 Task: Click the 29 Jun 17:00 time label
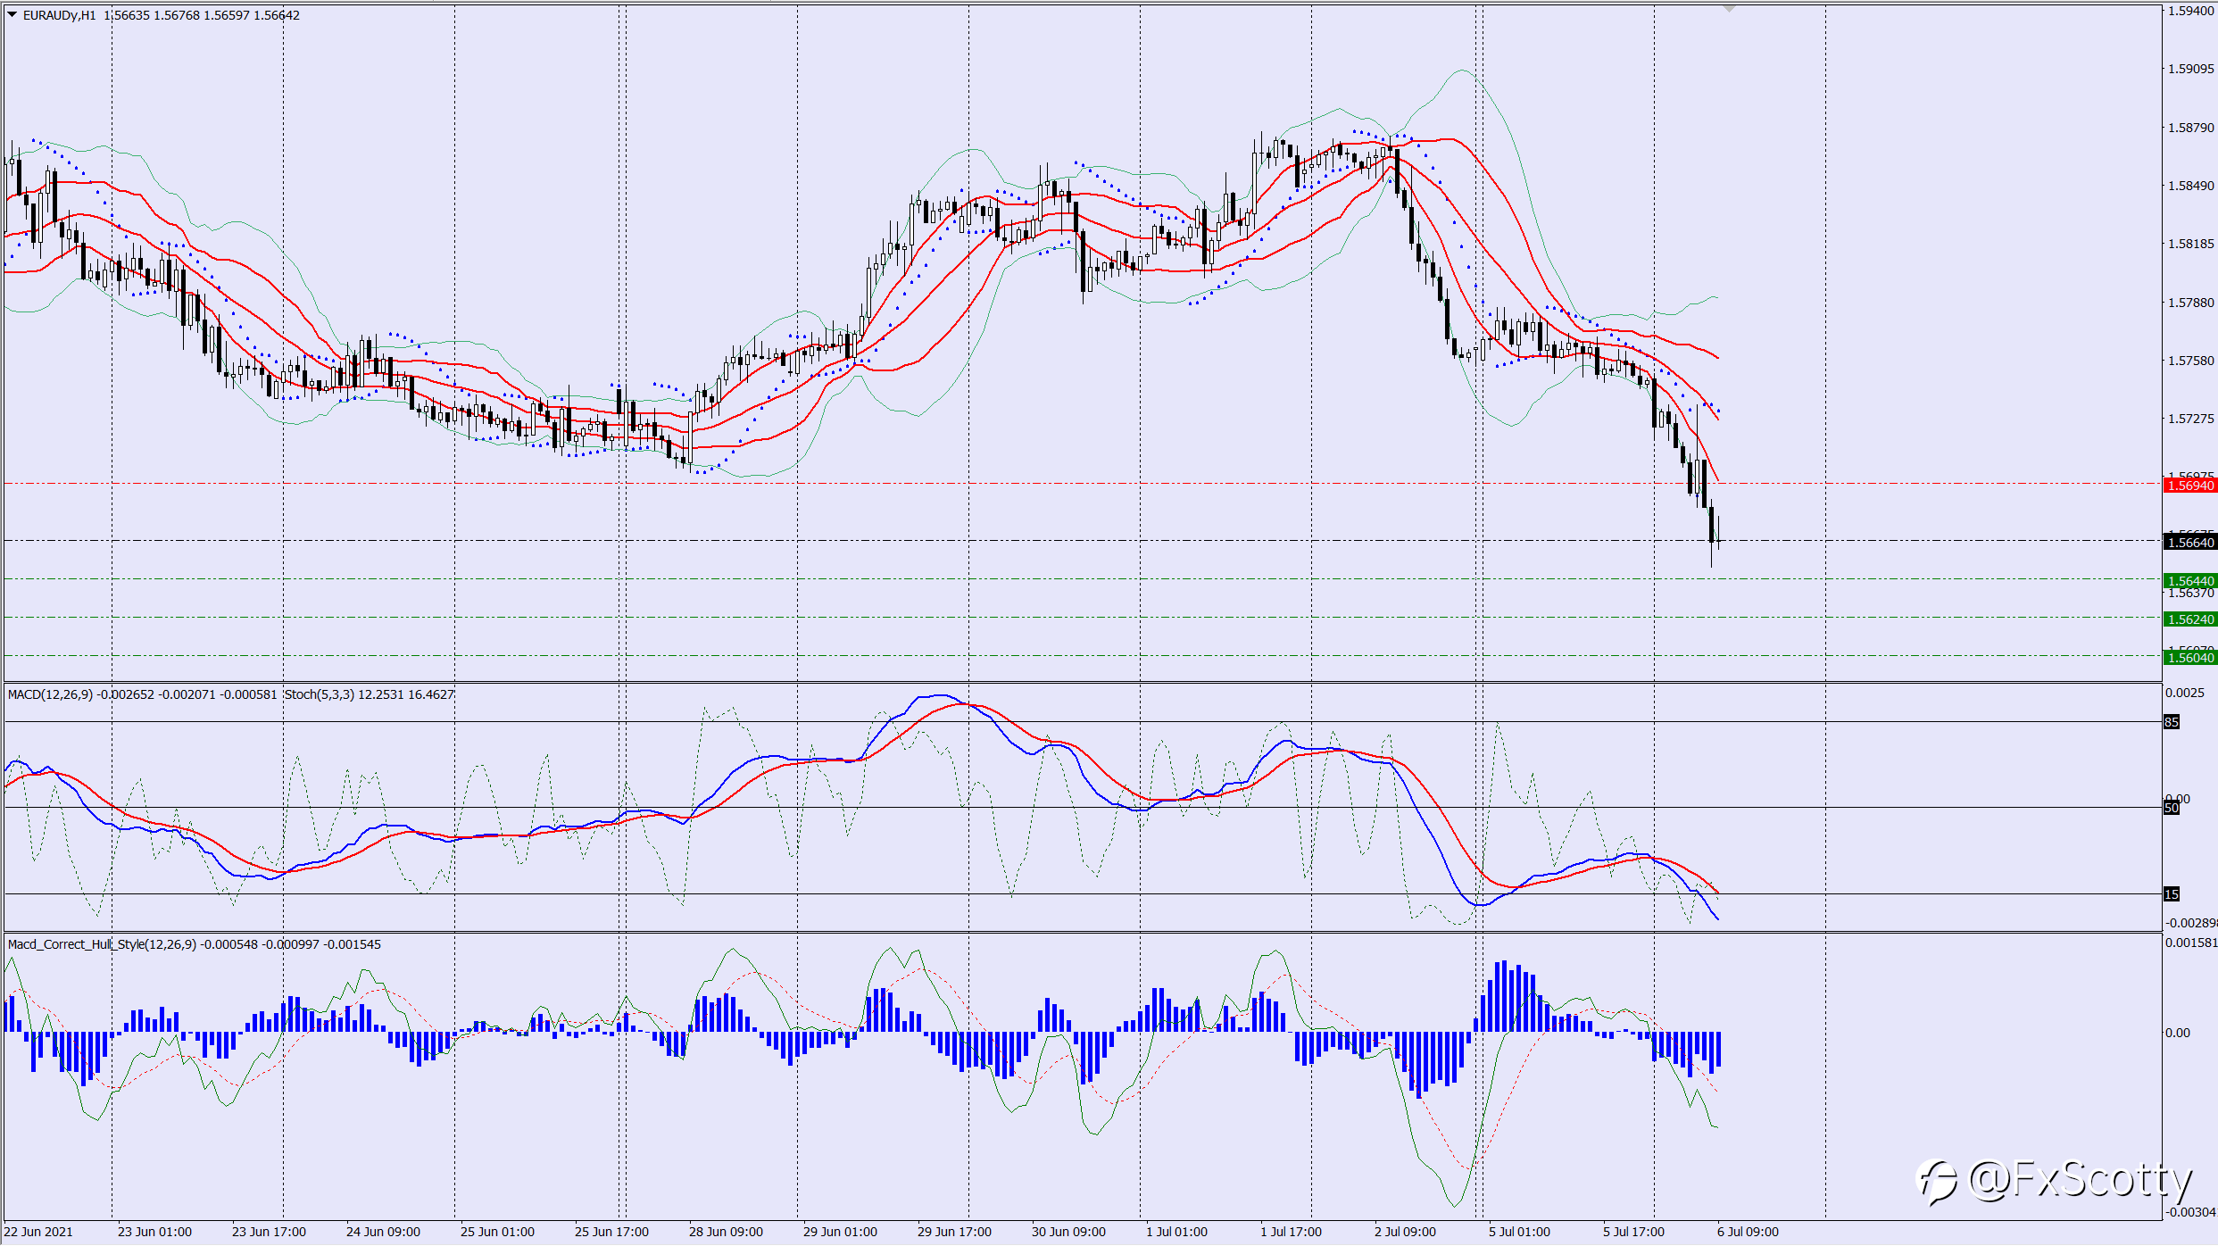click(954, 1232)
